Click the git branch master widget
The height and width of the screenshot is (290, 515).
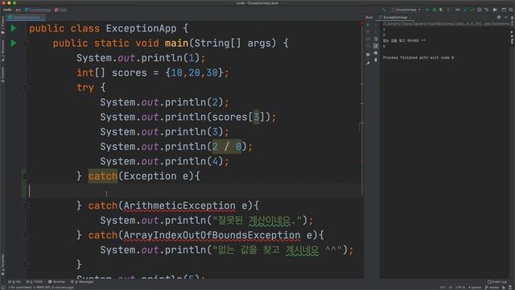click(492, 288)
